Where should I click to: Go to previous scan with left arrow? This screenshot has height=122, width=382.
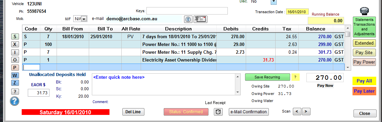click(x=297, y=112)
